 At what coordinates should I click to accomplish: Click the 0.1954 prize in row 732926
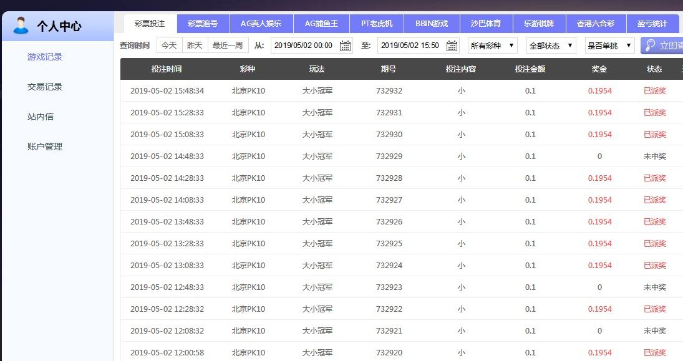coord(600,222)
